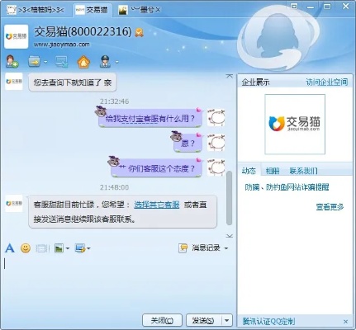
Task: Switch to the >3<柚柚妈>3< chat tab
Action: 36,10
